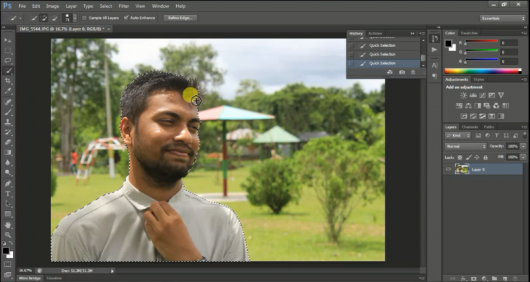
Task: Click the Brightness/Contrast adjustment icon
Action: point(458,95)
